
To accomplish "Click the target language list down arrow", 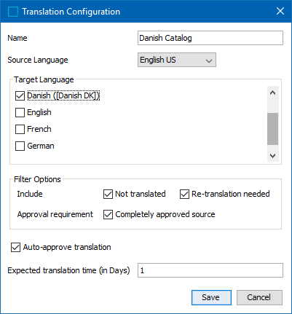I will [x=272, y=155].
